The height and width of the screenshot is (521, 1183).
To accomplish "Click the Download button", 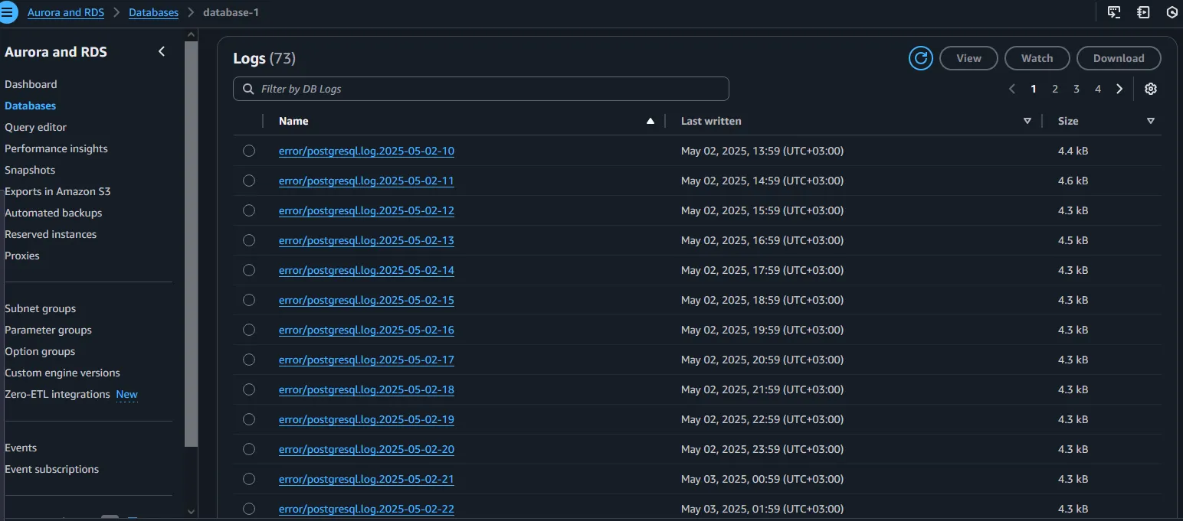I will 1118,58.
